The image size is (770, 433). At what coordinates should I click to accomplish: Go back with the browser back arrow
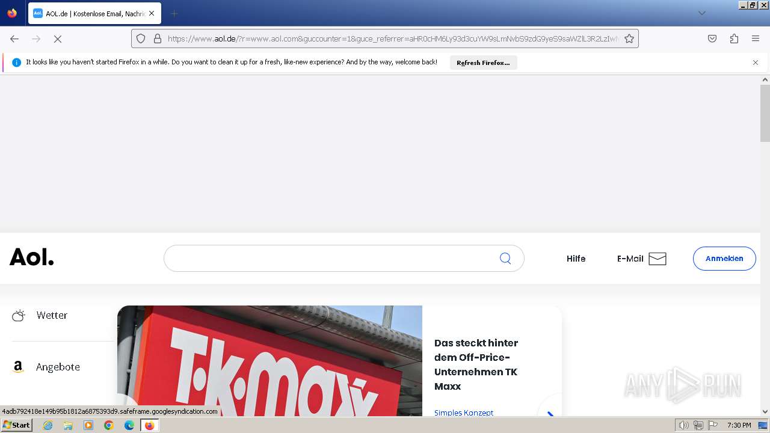14,38
